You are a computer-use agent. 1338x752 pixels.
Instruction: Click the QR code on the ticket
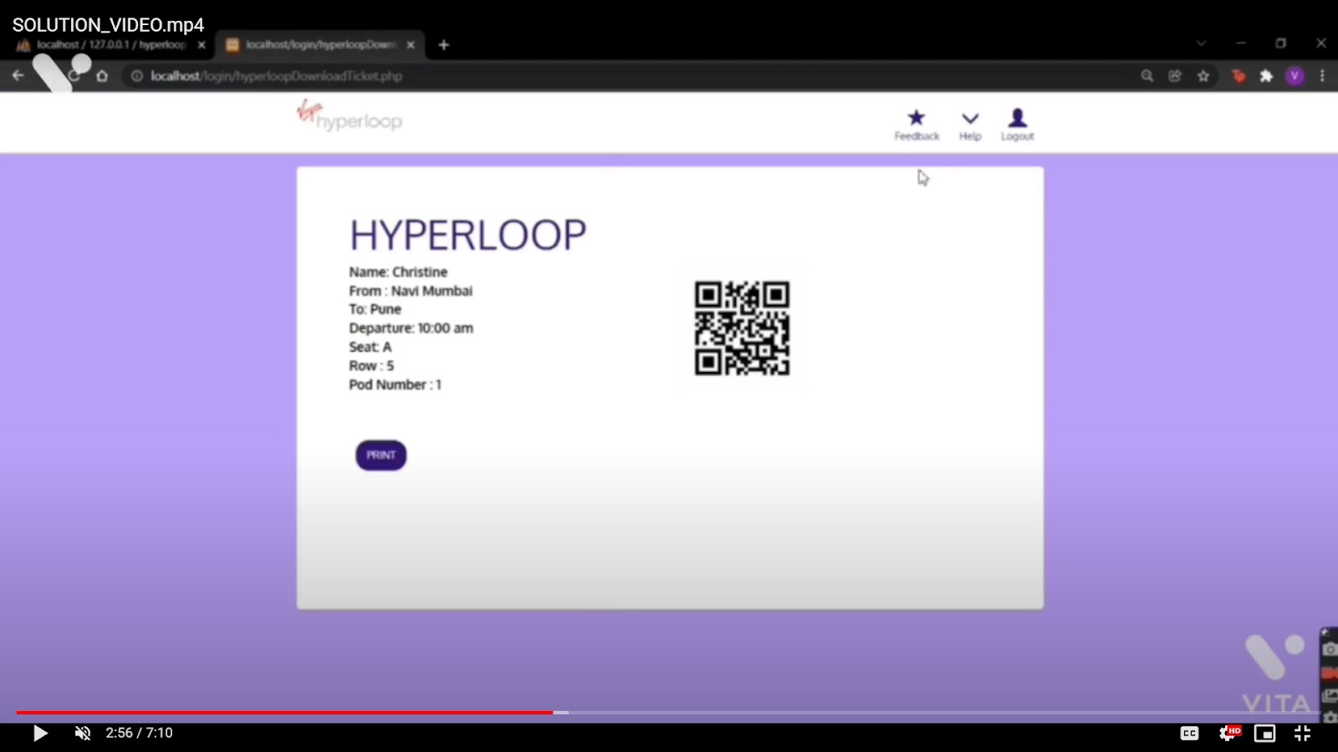click(741, 329)
